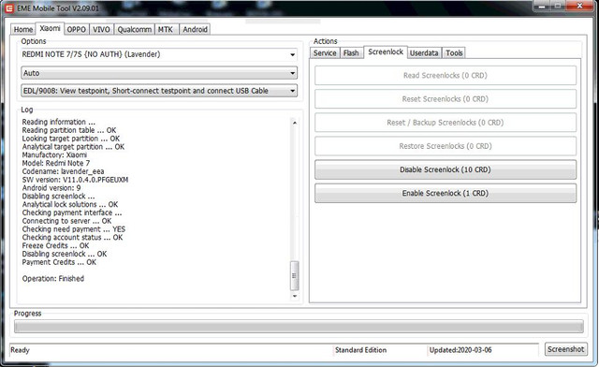
Task: Click 'Checking need payment ... YES' log line
Action: coord(74,229)
